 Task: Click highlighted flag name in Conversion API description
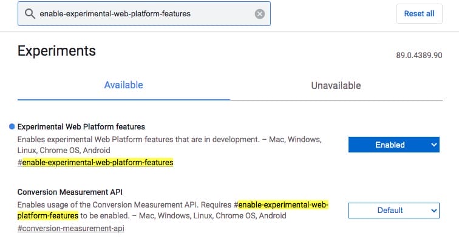coord(282,205)
